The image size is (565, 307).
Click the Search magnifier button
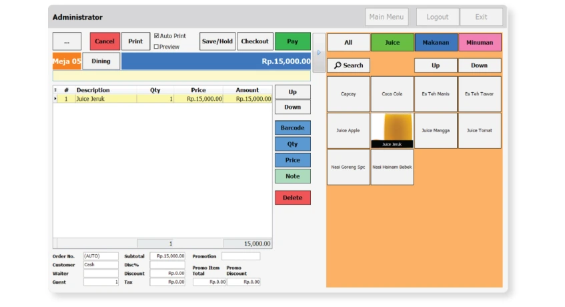[348, 65]
